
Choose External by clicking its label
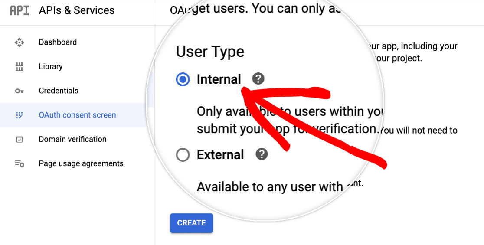click(x=220, y=155)
